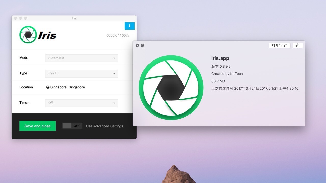Click the Timer label
The image size is (326, 183).
click(x=24, y=103)
